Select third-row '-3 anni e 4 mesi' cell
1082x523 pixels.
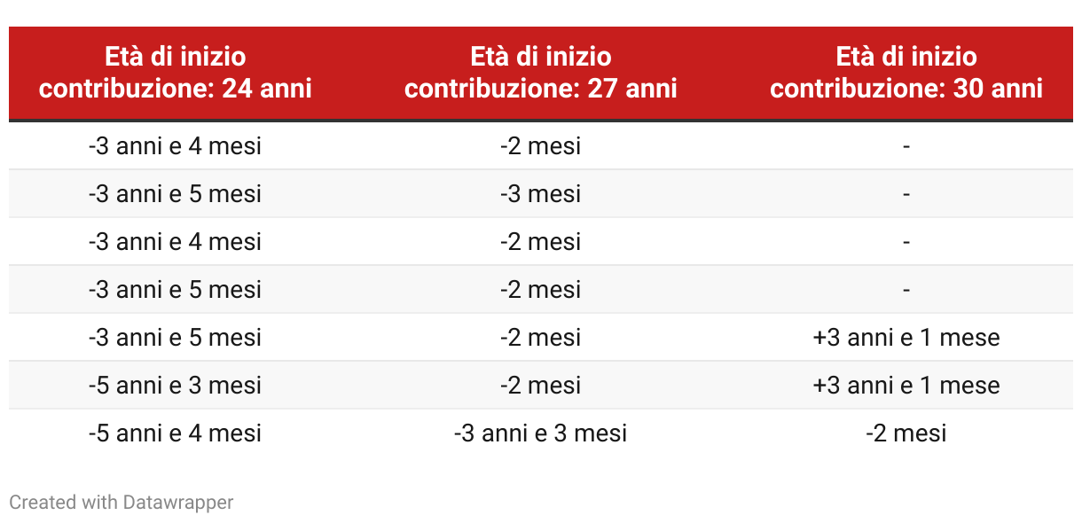point(176,241)
